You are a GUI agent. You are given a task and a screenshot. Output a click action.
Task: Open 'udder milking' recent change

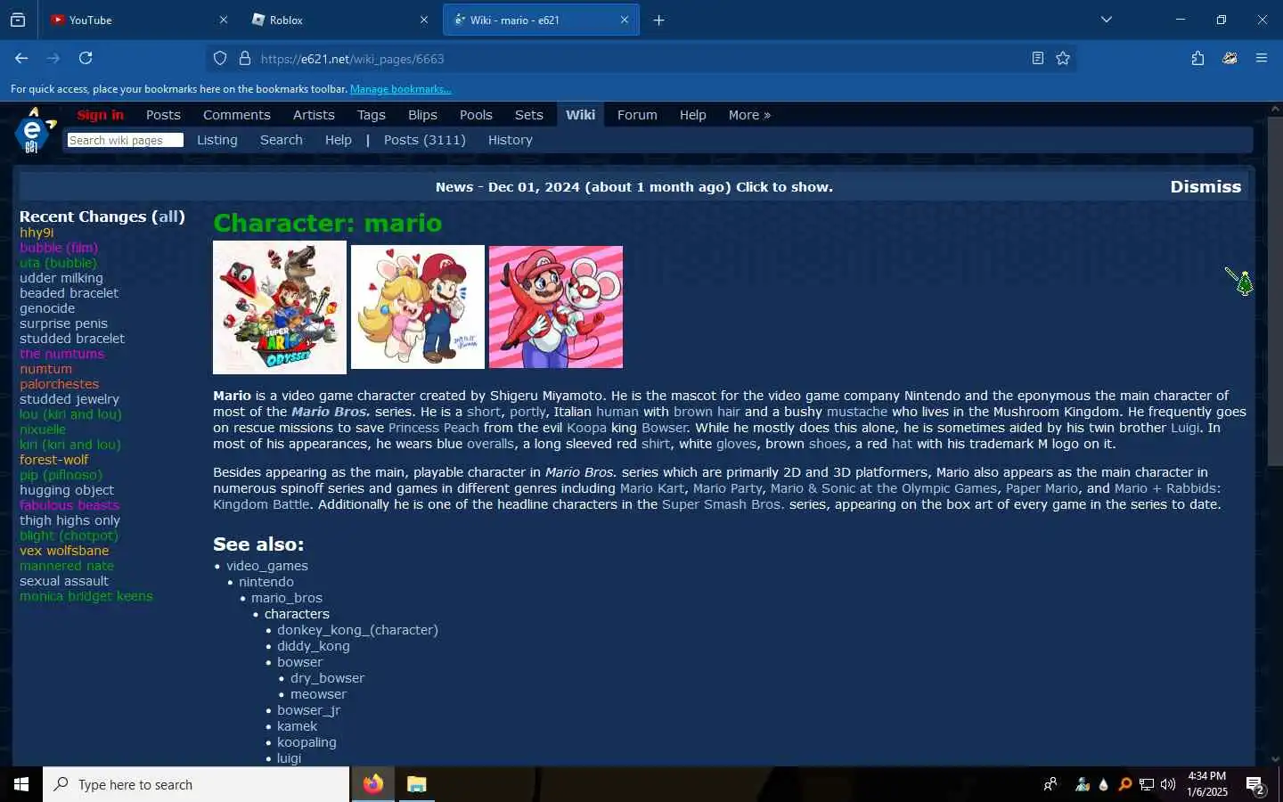pyautogui.click(x=61, y=278)
